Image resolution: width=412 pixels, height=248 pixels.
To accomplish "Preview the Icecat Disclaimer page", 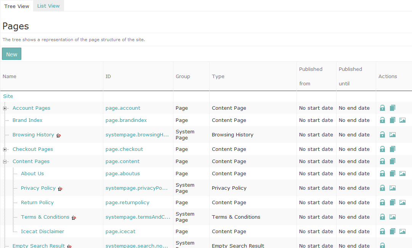I will (x=402, y=231).
